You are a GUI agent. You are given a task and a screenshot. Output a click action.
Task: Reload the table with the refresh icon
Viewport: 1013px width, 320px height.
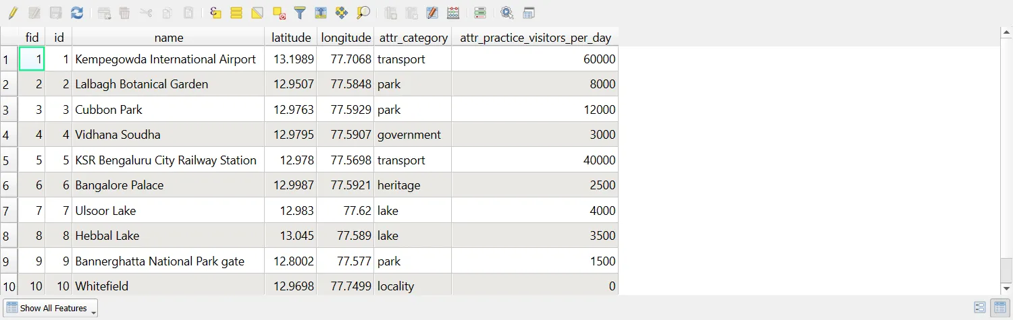click(x=77, y=13)
